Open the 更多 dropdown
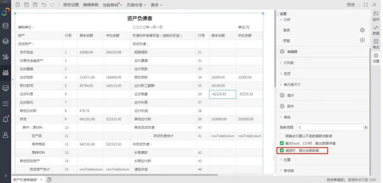Screen dimensions: 383x183 156,5
